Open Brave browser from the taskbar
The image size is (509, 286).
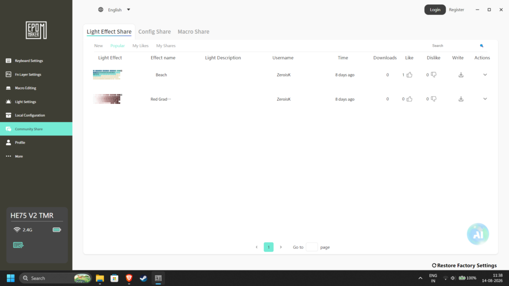tap(129, 278)
